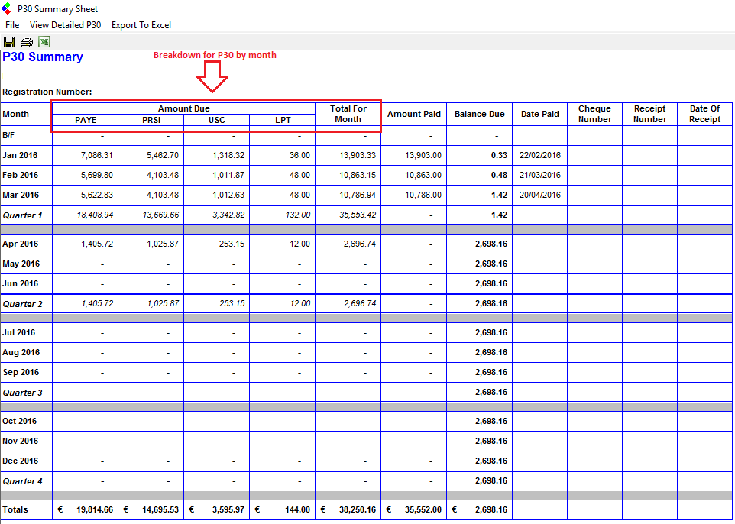
Task: Click the Save floppy disk icon
Action: [x=10, y=42]
